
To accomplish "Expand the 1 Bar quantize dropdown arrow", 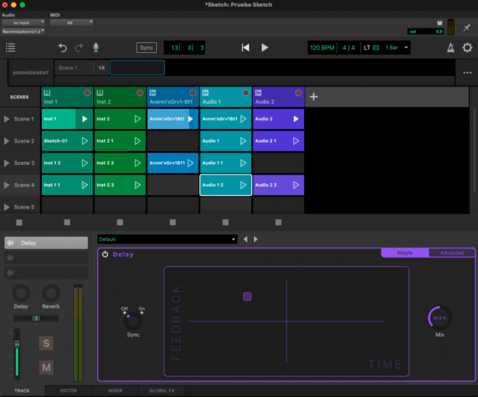I will 406,48.
